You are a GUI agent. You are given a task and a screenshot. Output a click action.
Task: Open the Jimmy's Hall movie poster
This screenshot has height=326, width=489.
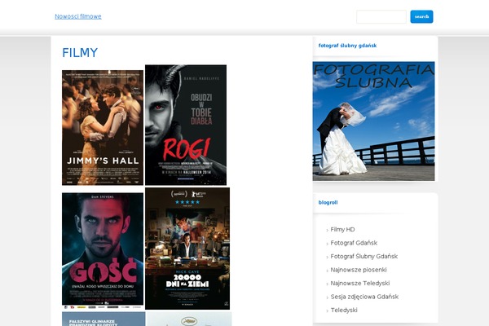103,128
